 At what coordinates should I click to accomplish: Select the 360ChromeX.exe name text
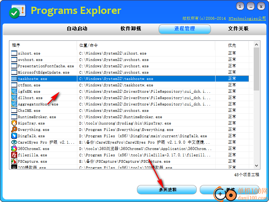(x=34, y=149)
